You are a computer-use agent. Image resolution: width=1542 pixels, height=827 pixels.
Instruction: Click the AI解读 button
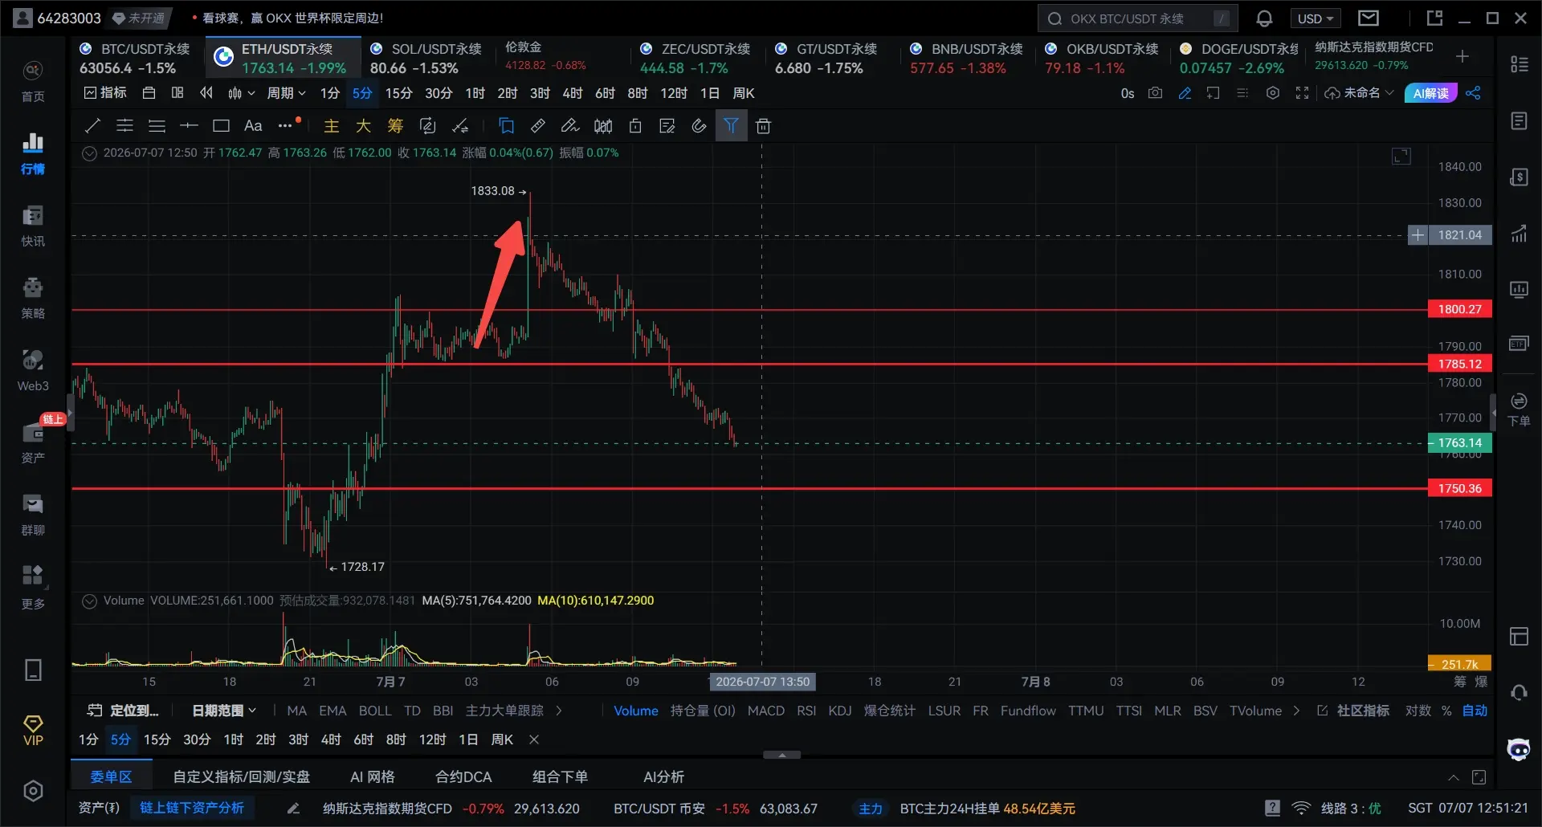click(x=1431, y=93)
